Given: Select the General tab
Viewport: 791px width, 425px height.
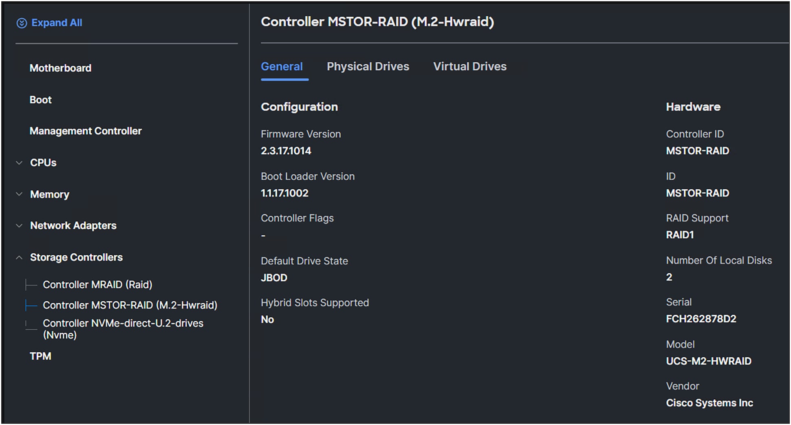Looking at the screenshot, I should coord(282,66).
